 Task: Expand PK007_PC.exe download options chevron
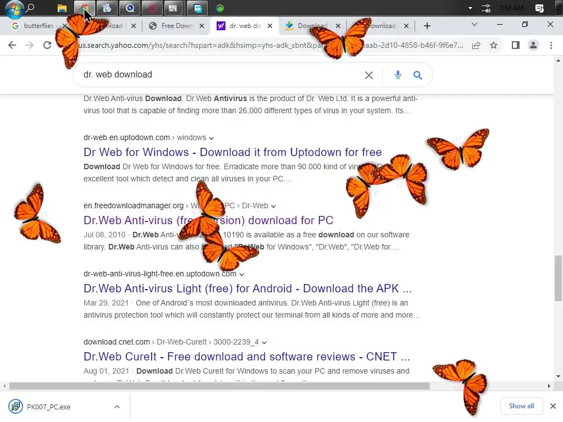click(117, 407)
